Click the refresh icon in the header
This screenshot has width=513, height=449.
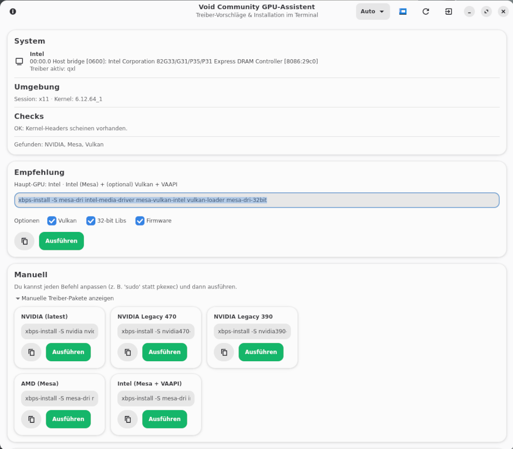[426, 11]
